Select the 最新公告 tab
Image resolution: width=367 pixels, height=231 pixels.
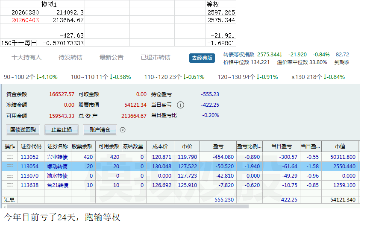click(112, 58)
